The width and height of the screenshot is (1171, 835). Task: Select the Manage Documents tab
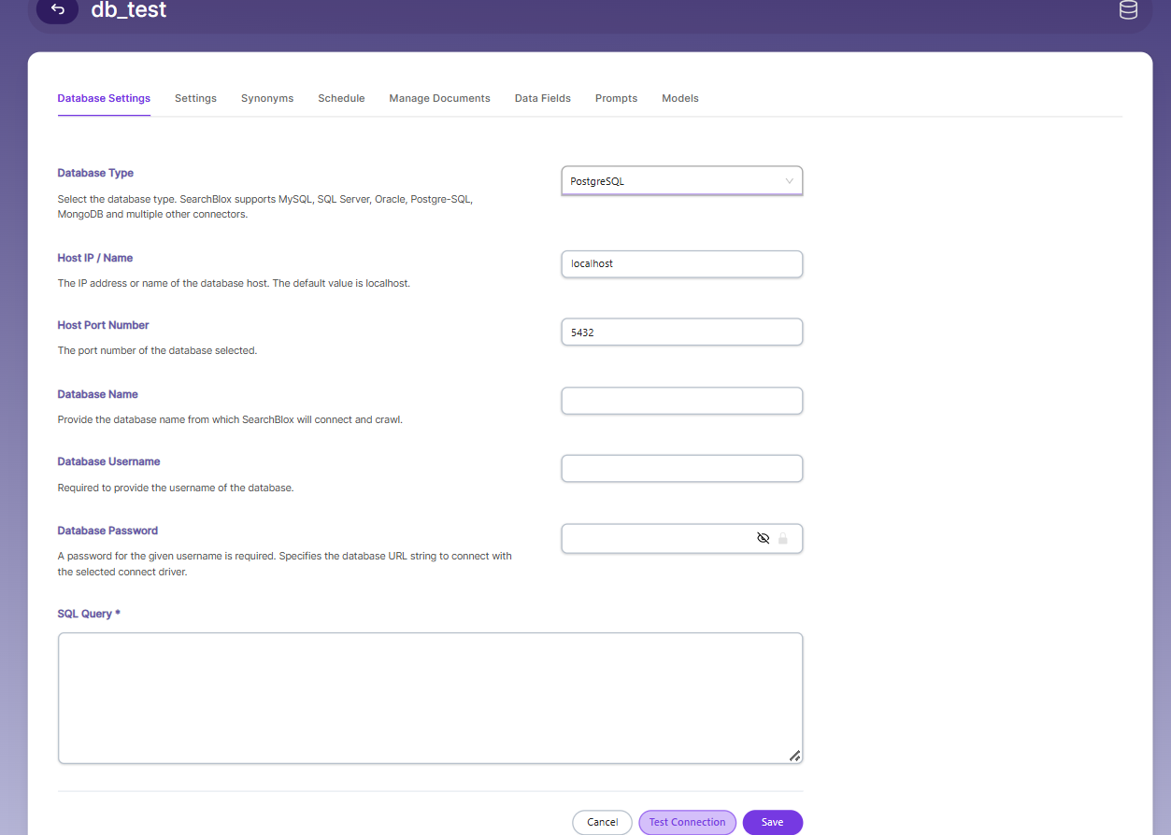pos(439,98)
